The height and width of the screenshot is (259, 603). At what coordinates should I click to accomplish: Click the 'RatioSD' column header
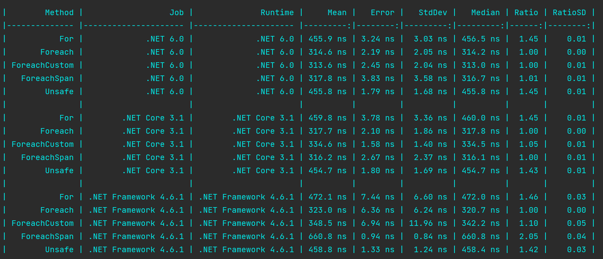(x=569, y=13)
